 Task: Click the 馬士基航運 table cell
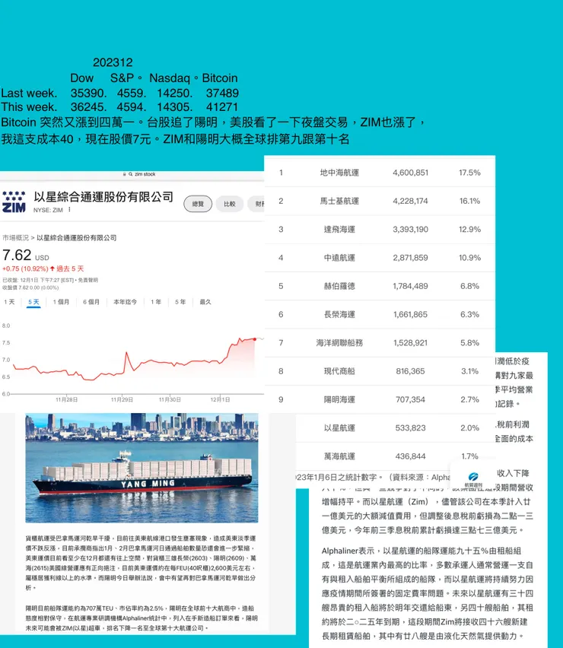339,201
